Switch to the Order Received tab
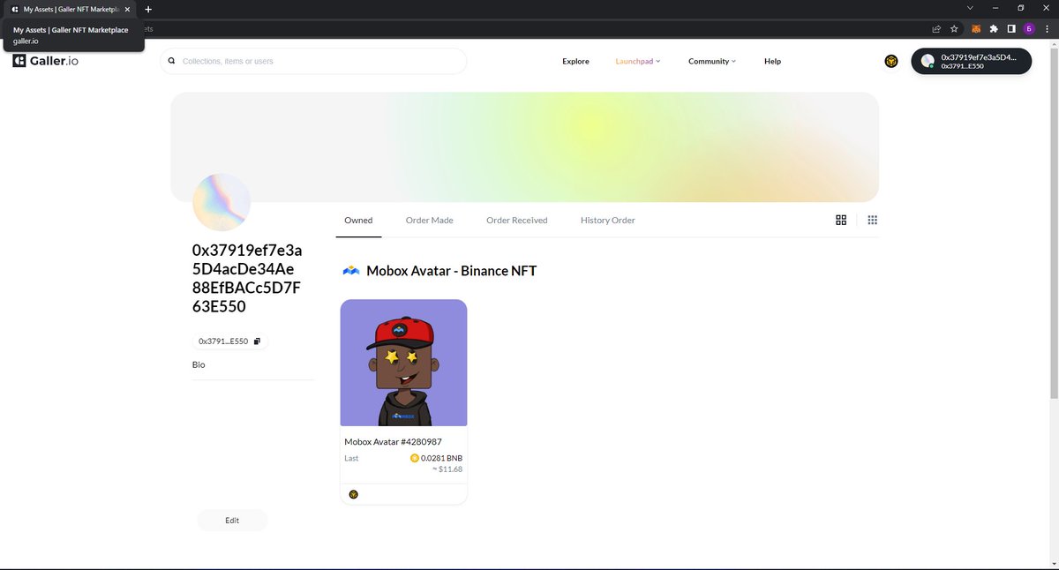The width and height of the screenshot is (1059, 570). coord(517,220)
